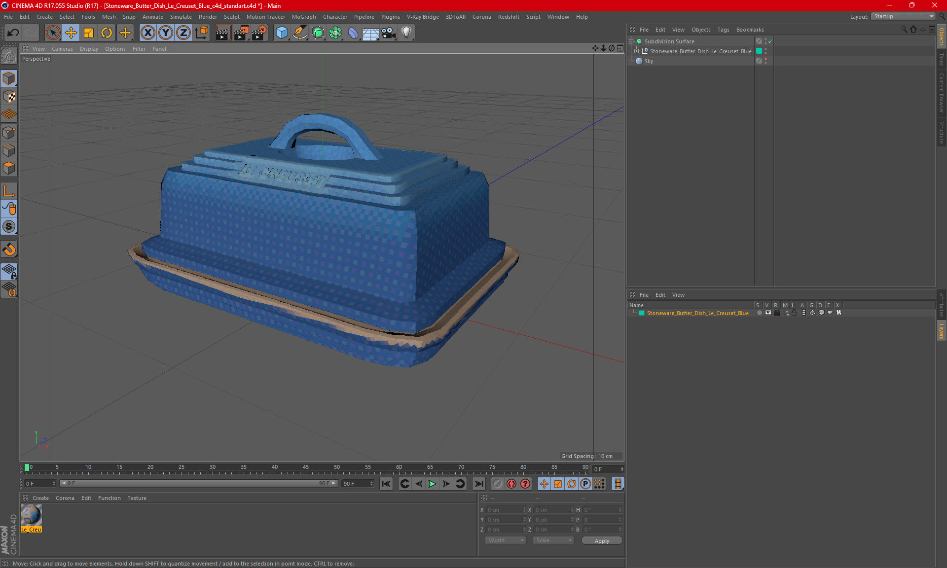The image size is (947, 568).
Task: Toggle viewport maximize icon
Action: click(x=620, y=48)
